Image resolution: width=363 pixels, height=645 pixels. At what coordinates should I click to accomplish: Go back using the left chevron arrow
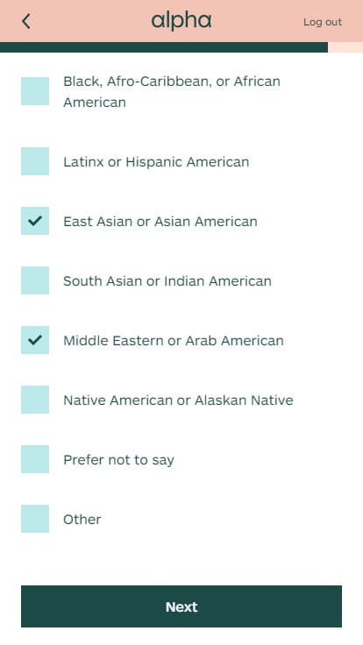pos(26,21)
